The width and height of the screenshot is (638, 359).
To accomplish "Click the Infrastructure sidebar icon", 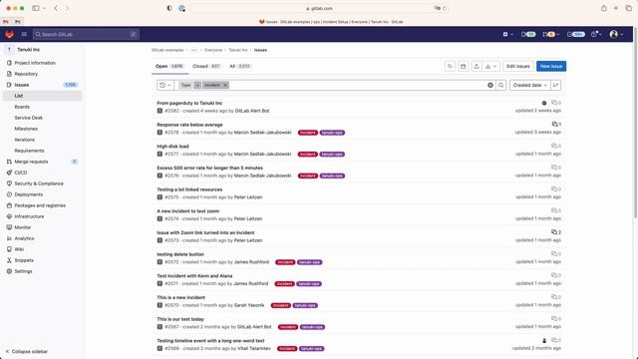I will [9, 217].
